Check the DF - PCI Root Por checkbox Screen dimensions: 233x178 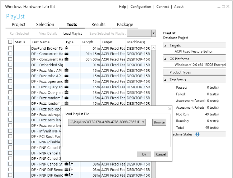click(10, 136)
